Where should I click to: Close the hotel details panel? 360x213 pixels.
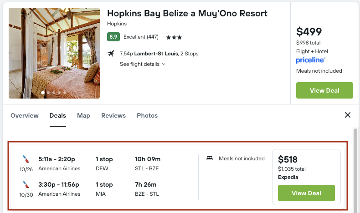click(348, 115)
